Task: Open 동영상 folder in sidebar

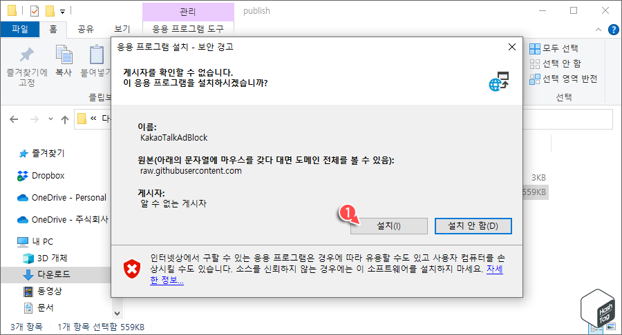Action: point(49,292)
